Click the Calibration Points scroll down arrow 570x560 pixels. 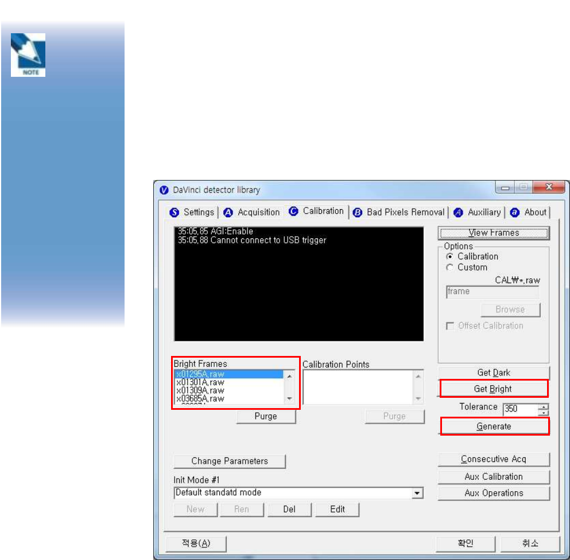tap(418, 398)
